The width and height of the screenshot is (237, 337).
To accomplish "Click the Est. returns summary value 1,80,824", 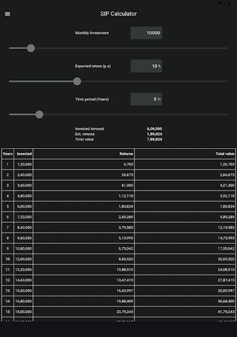I will point(154,134).
